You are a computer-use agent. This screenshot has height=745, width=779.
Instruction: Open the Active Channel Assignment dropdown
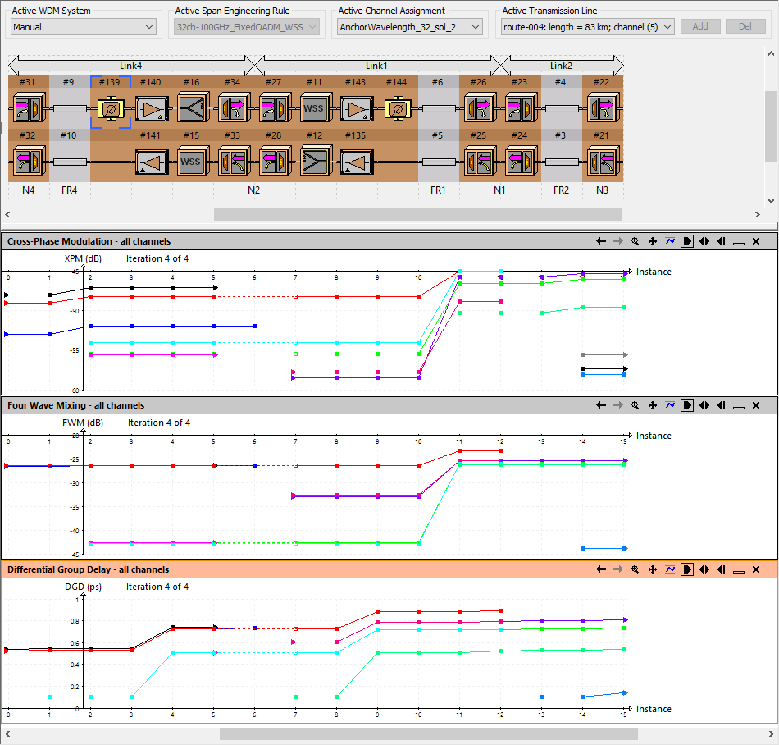410,27
